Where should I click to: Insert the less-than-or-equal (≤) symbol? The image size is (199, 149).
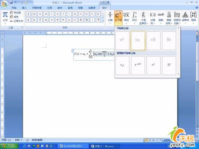[x=28, y=20]
